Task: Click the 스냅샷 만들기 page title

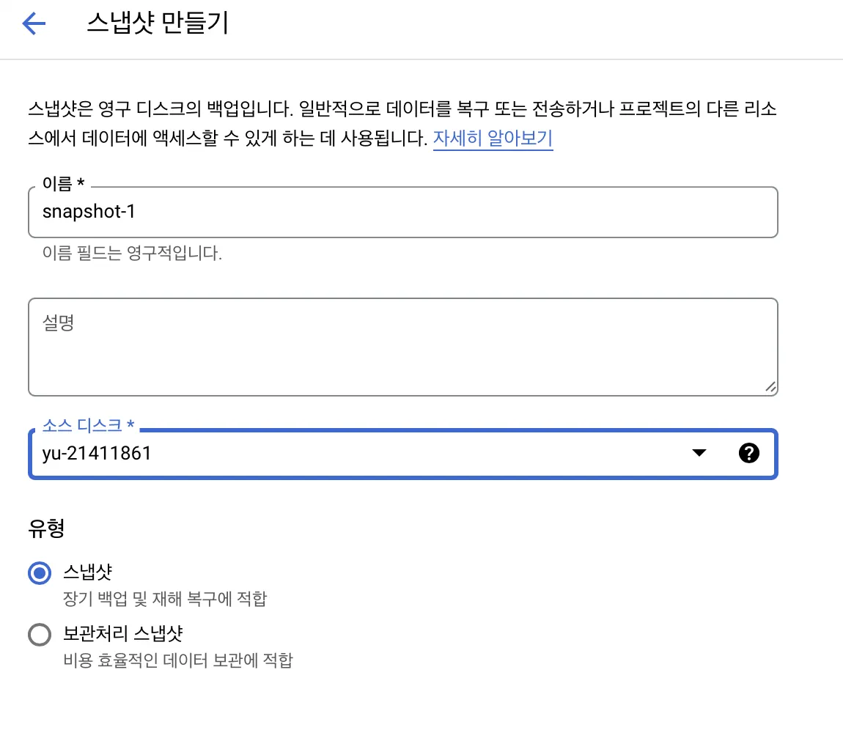Action: click(x=158, y=23)
